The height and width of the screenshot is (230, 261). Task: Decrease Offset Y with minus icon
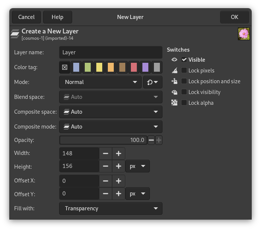(106, 194)
